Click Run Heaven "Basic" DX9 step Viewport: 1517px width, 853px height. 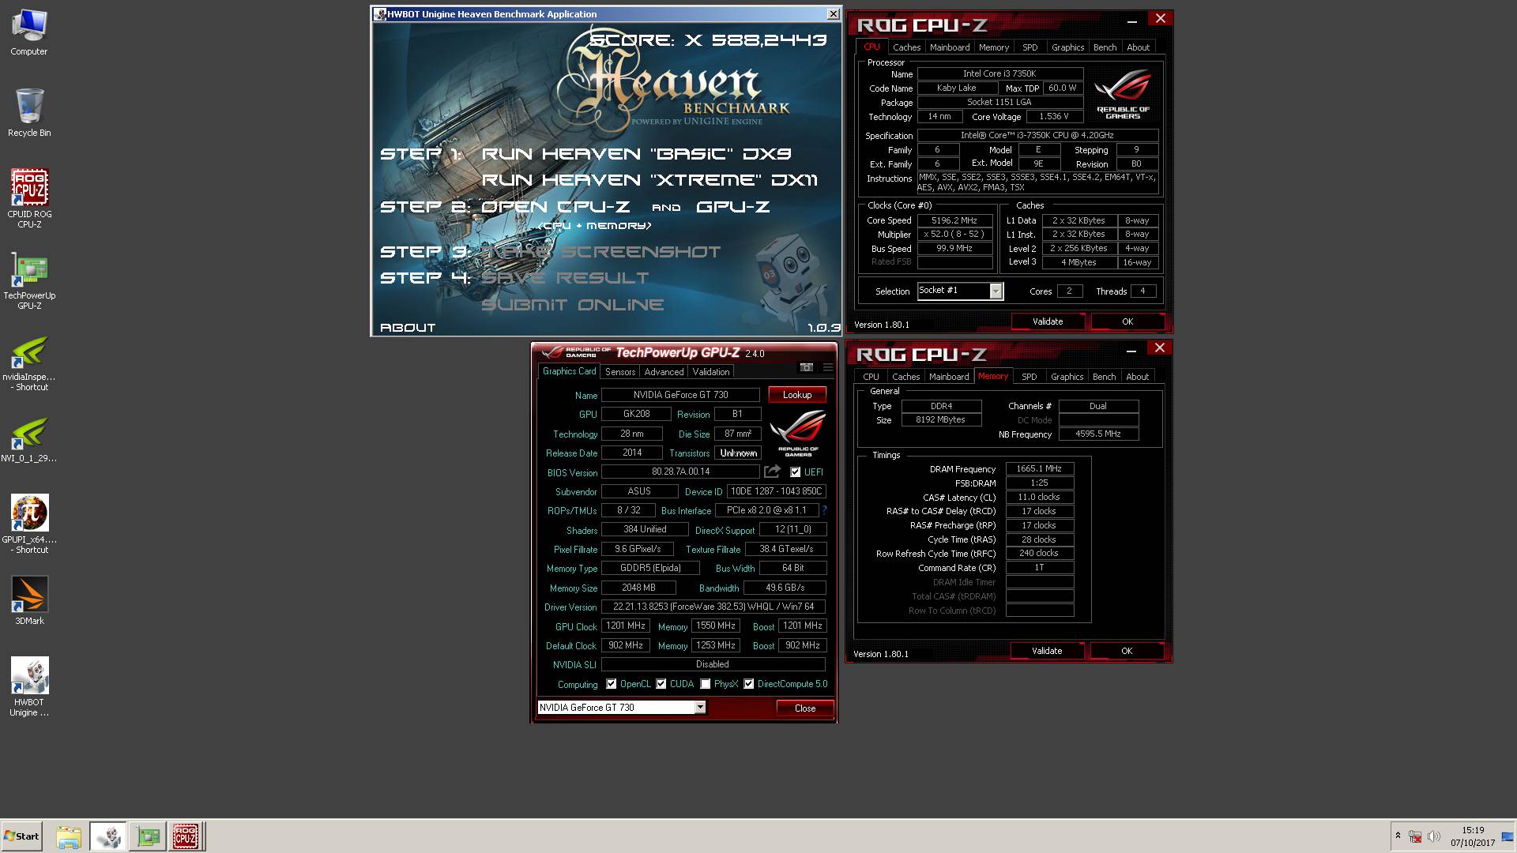pos(636,154)
